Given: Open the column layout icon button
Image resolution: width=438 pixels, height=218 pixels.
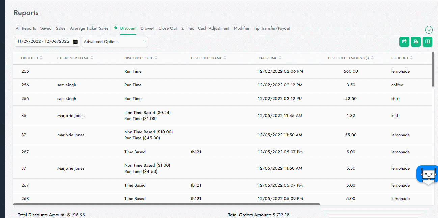Looking at the screenshot, I should tap(427, 42).
